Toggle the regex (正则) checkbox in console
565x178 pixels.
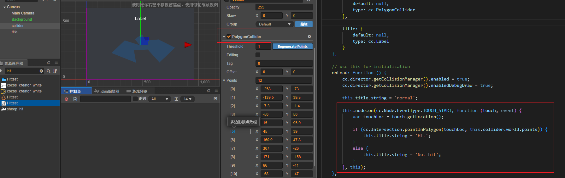pyautogui.click(x=135, y=99)
